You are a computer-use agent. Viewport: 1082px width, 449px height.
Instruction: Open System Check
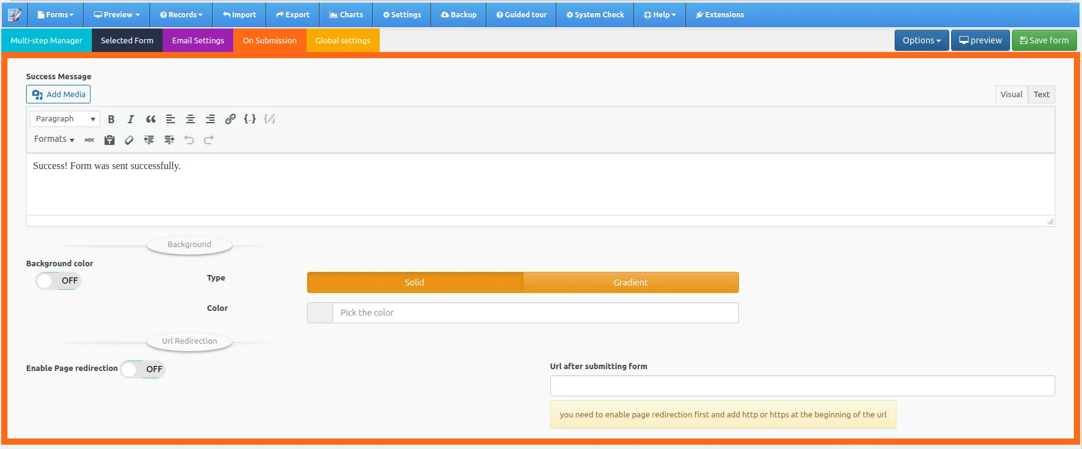[595, 14]
